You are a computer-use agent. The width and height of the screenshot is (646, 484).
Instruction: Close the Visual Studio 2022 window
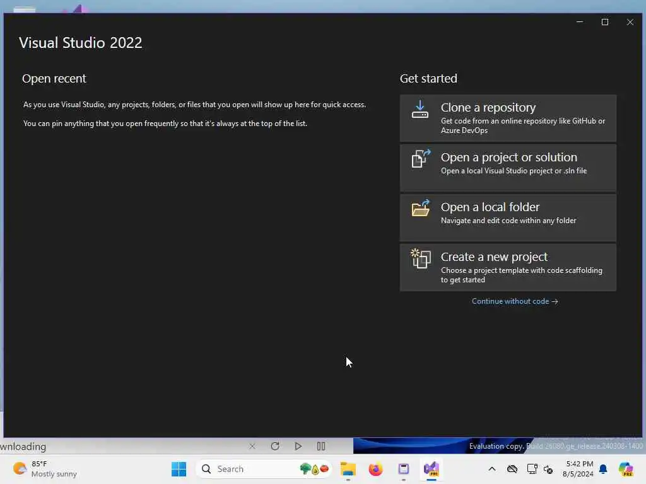click(630, 22)
